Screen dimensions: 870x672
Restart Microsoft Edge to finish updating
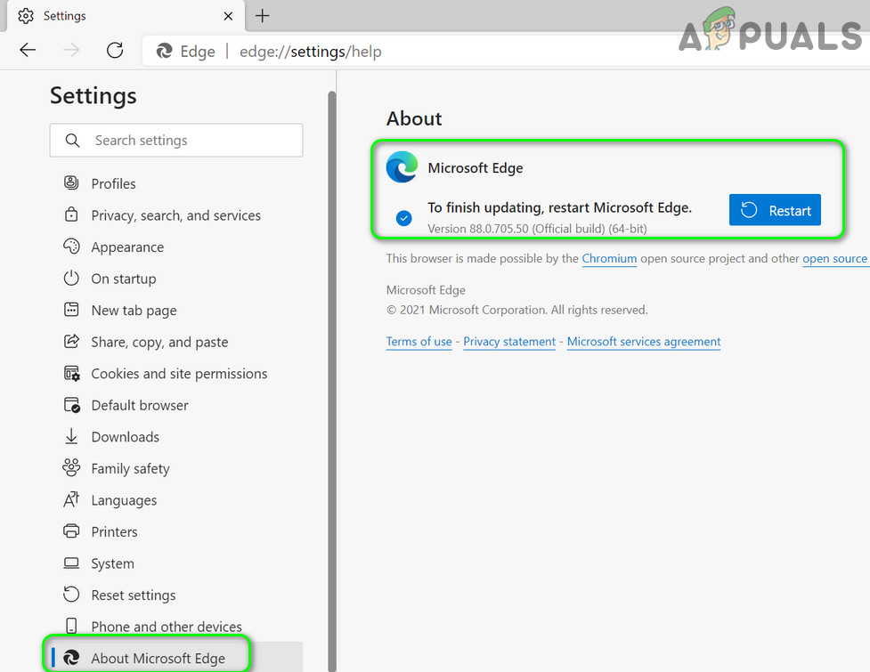tap(775, 210)
